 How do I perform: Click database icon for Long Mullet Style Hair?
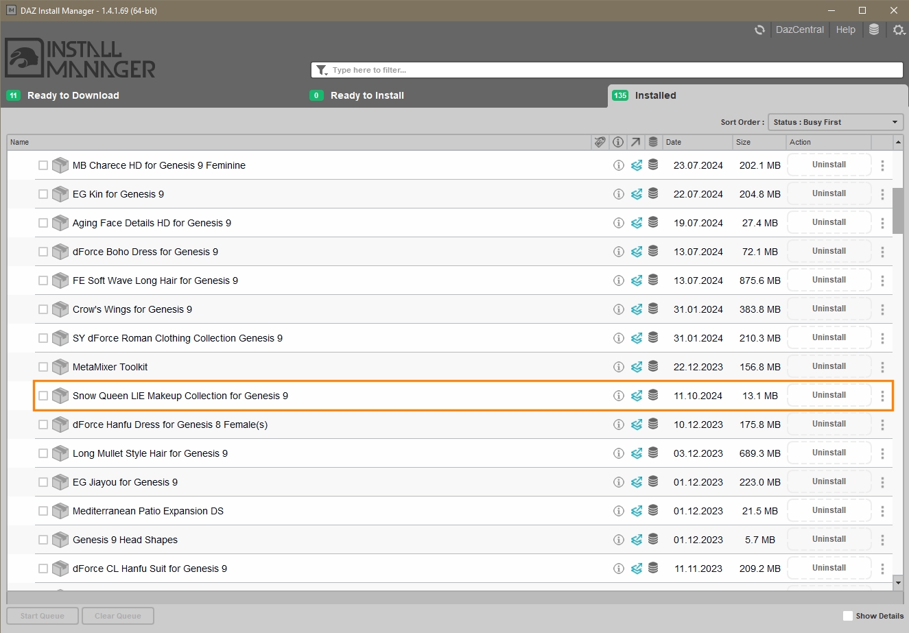pos(653,453)
